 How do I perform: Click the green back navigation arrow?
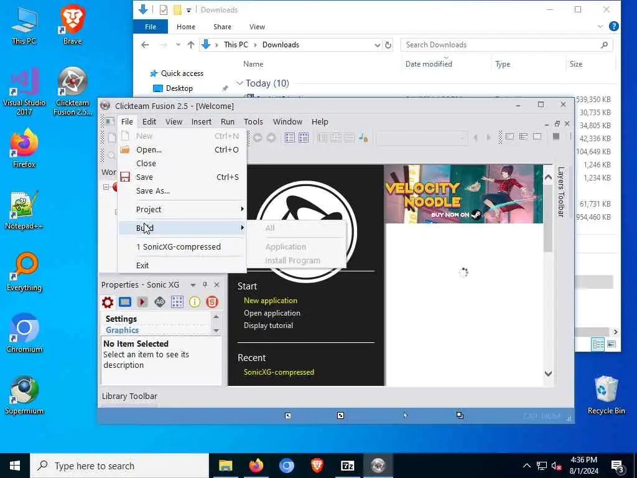(x=258, y=138)
